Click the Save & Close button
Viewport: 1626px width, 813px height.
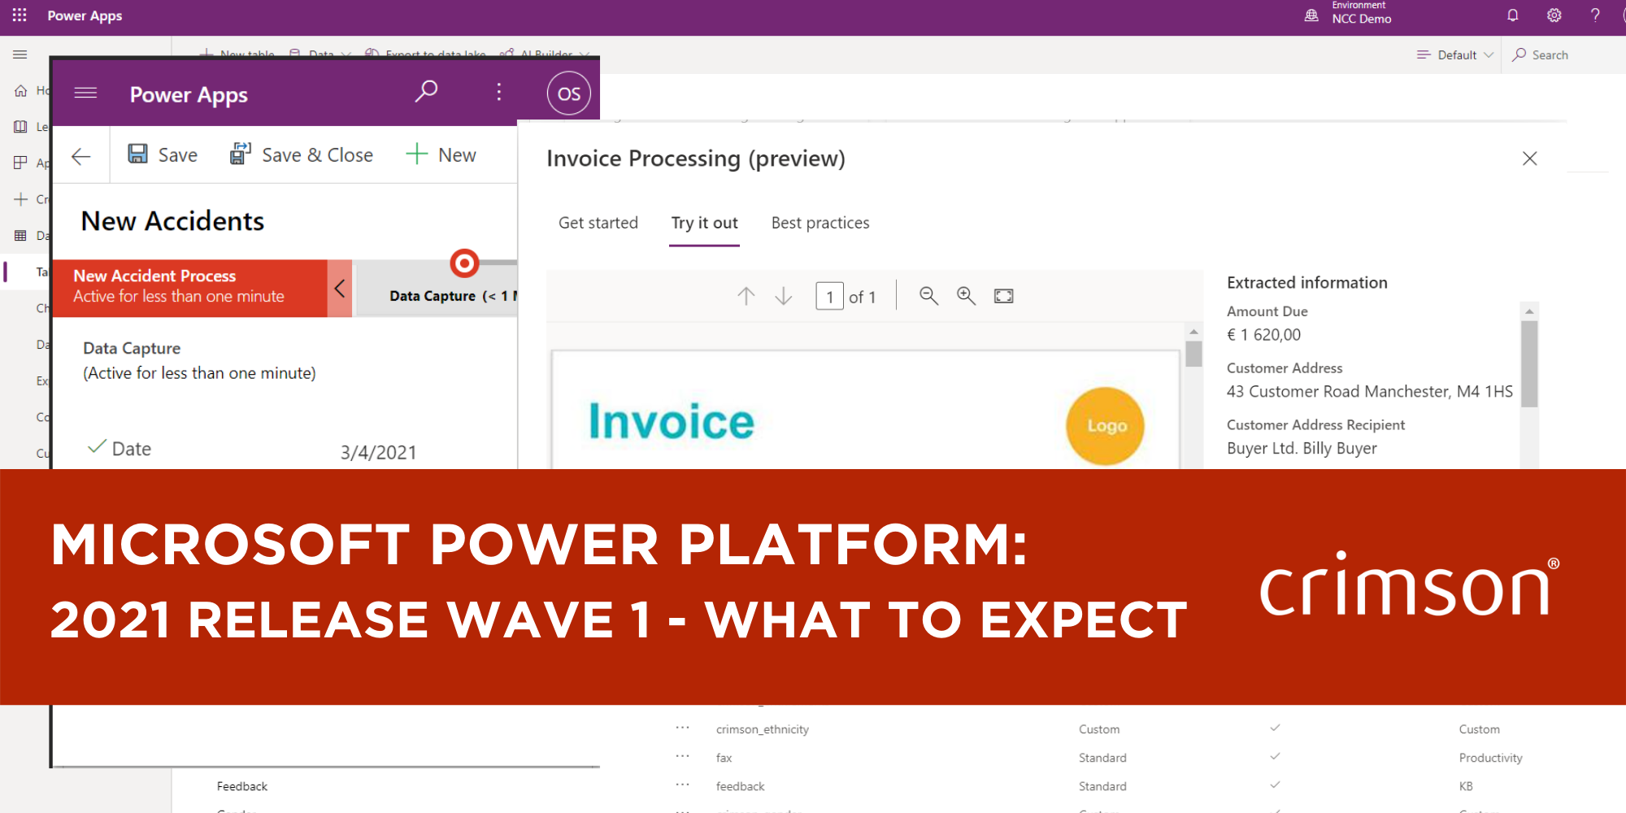pos(302,154)
